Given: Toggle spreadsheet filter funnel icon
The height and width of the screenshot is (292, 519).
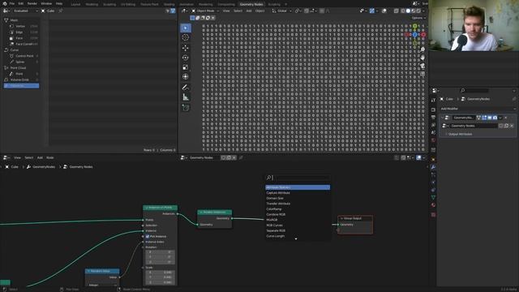Looking at the screenshot, I should coord(173,11).
